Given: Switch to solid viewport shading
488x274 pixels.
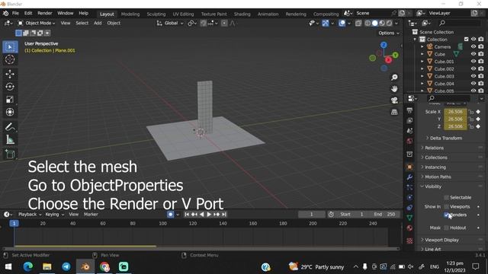Looking at the screenshot, I should point(375,24).
